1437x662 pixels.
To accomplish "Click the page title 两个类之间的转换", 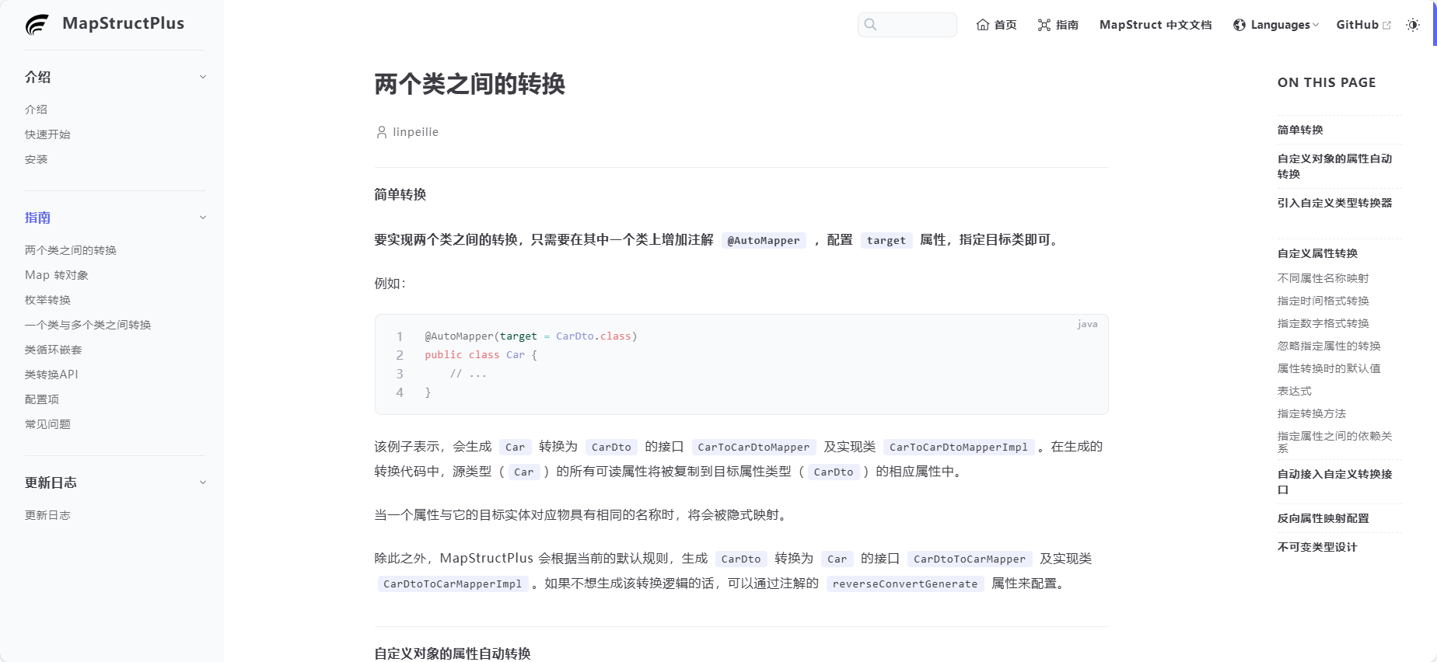I will coord(470,84).
